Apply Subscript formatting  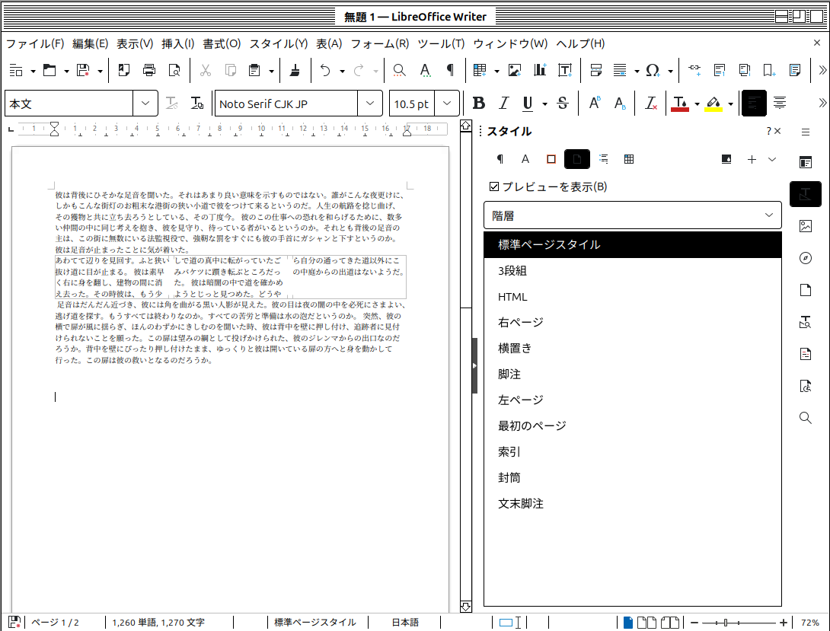pos(620,104)
